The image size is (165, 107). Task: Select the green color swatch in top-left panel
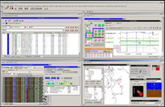point(17,24)
